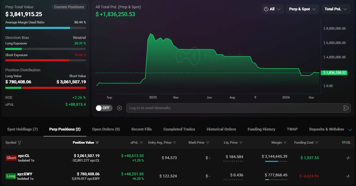Image resolution: width=356 pixels, height=186 pixels.
Task: Expand more tabs with the chevron
Action: point(350,130)
